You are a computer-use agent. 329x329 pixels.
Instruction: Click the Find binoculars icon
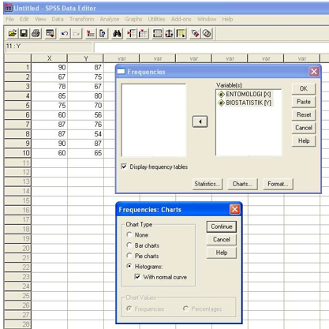pyautogui.click(x=117, y=34)
